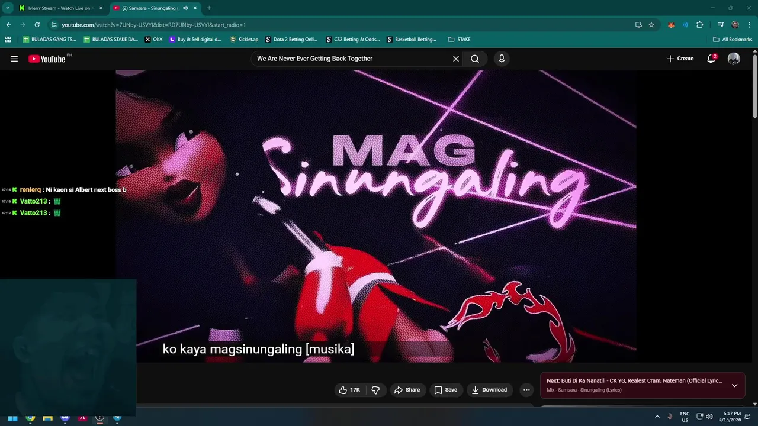Open the more actions ellipsis button

526,390
